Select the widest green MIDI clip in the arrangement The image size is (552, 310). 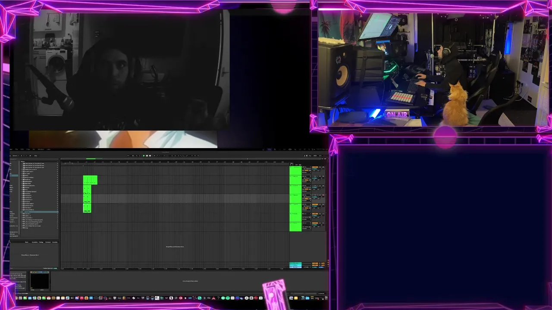click(90, 180)
